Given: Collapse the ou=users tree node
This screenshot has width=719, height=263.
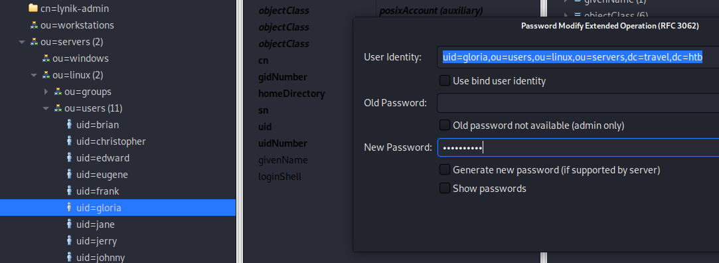Looking at the screenshot, I should pyautogui.click(x=45, y=108).
